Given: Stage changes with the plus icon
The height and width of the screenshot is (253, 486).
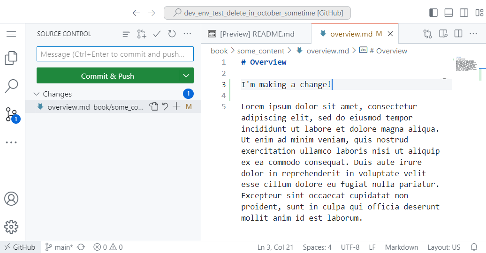Looking at the screenshot, I should pyautogui.click(x=176, y=107).
